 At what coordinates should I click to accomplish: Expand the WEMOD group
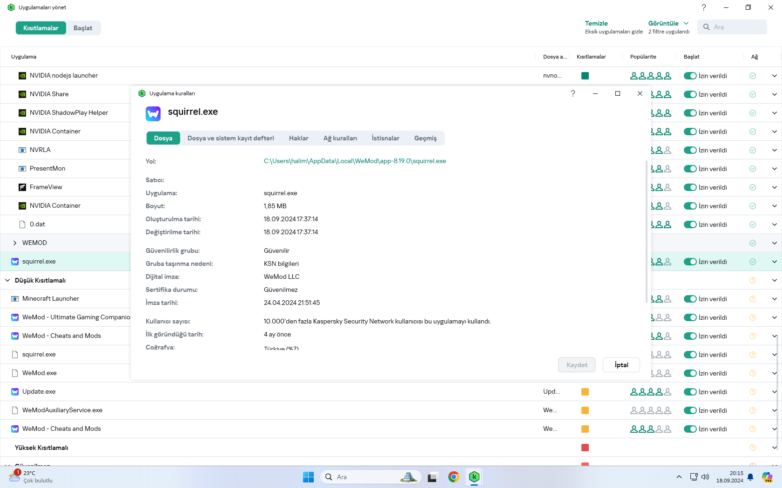coord(15,243)
